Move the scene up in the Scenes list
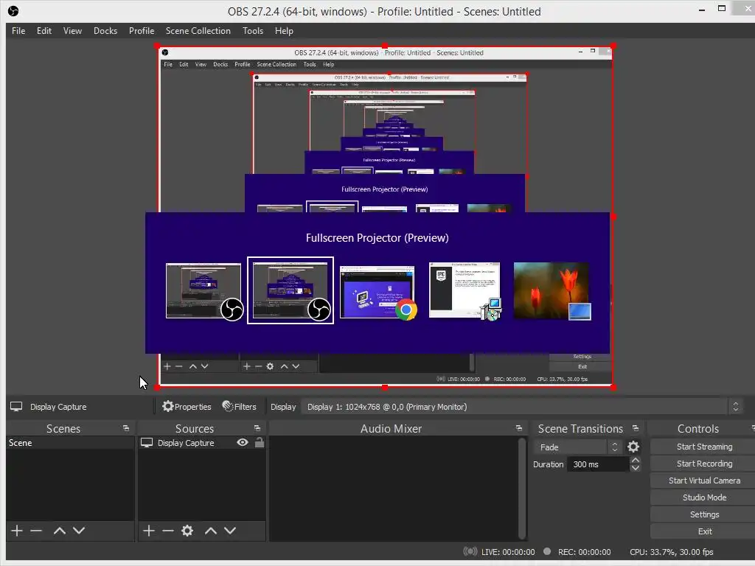Image resolution: width=755 pixels, height=566 pixels. coord(59,531)
